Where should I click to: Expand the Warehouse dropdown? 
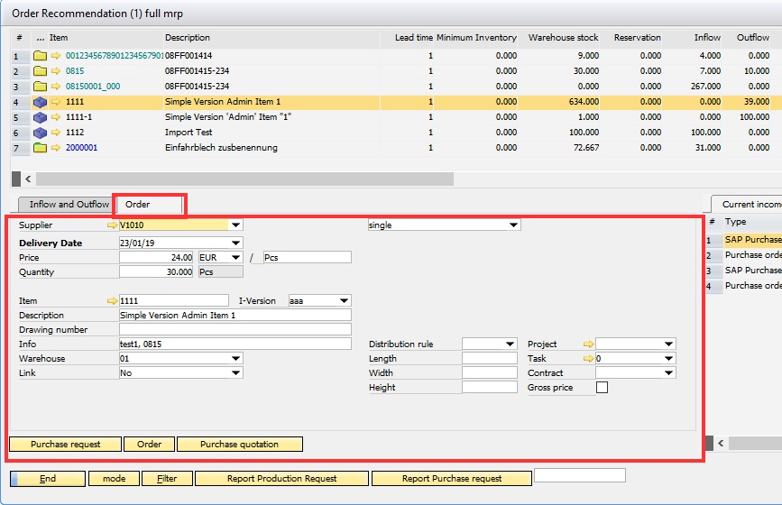tap(236, 359)
